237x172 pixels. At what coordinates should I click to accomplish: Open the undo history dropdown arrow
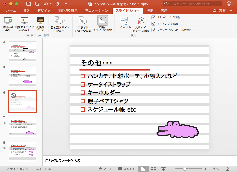coord(51,4)
